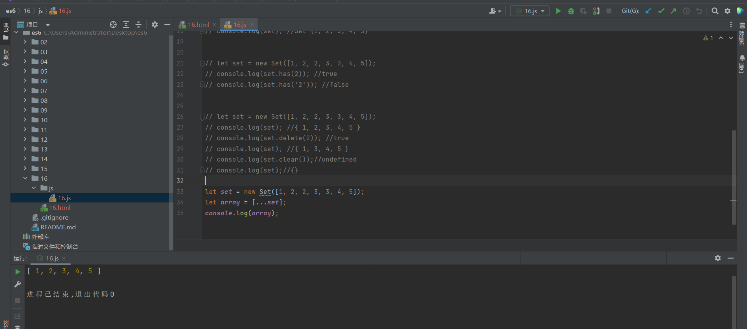Close the 16.html editor tab

[x=214, y=25]
